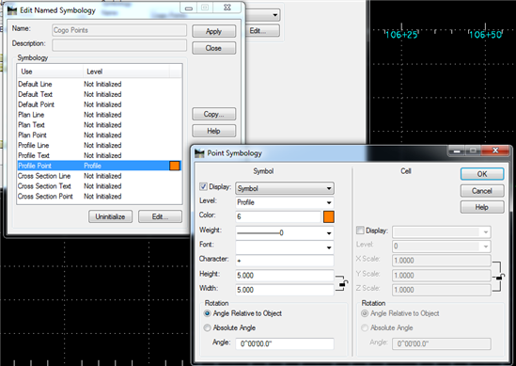Enable the Cell Display checkbox

click(x=360, y=231)
